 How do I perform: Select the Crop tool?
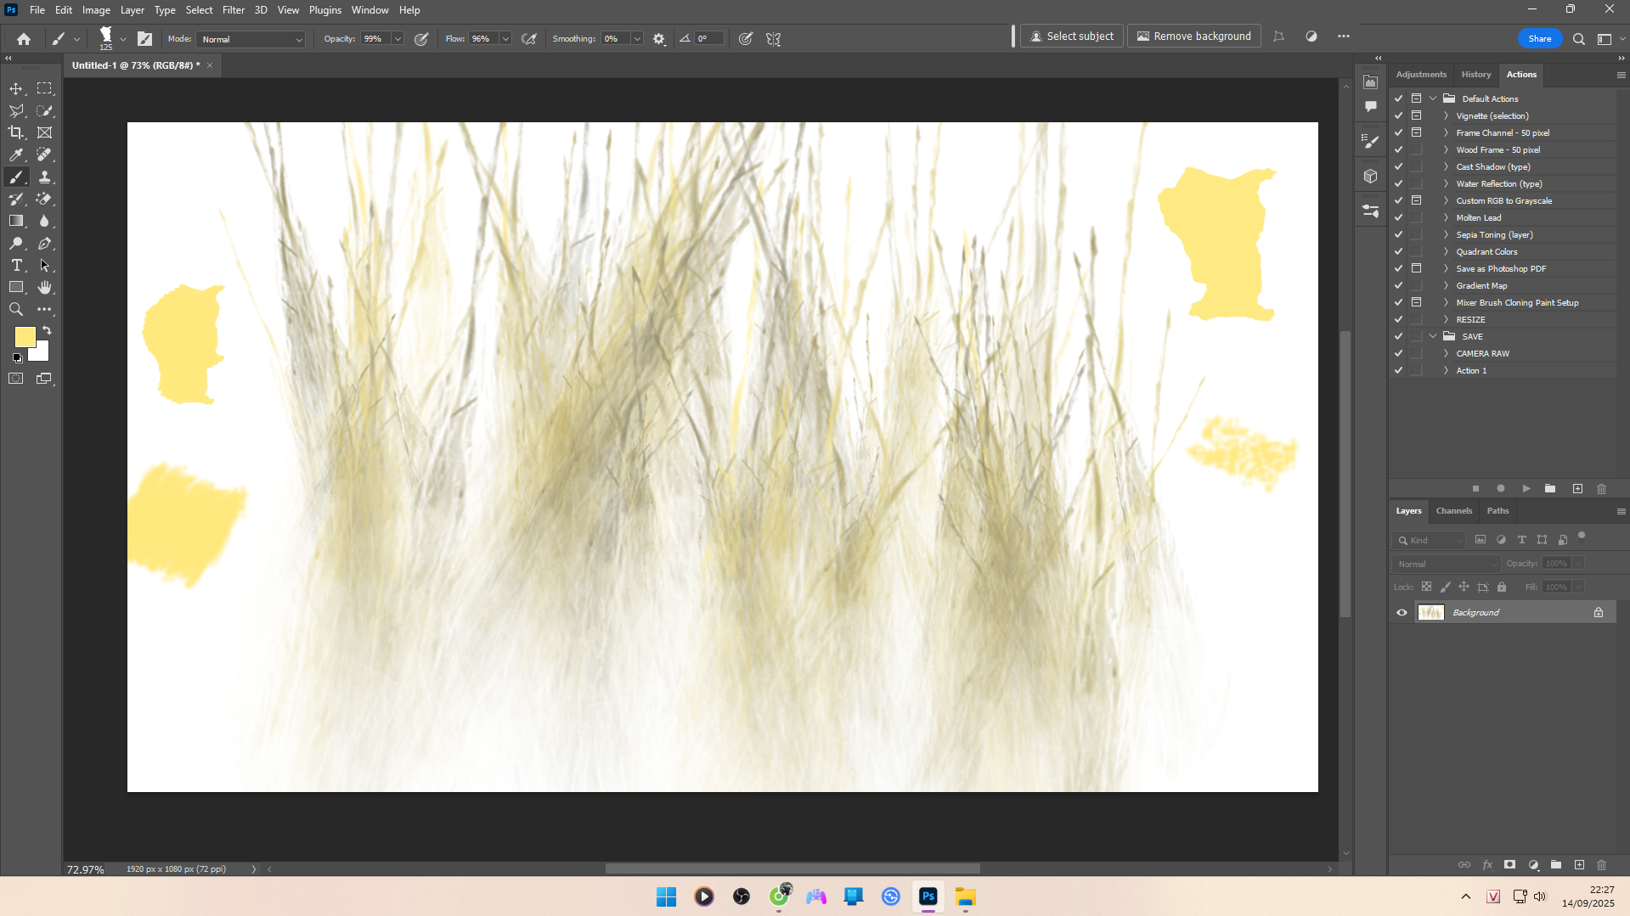(x=16, y=132)
